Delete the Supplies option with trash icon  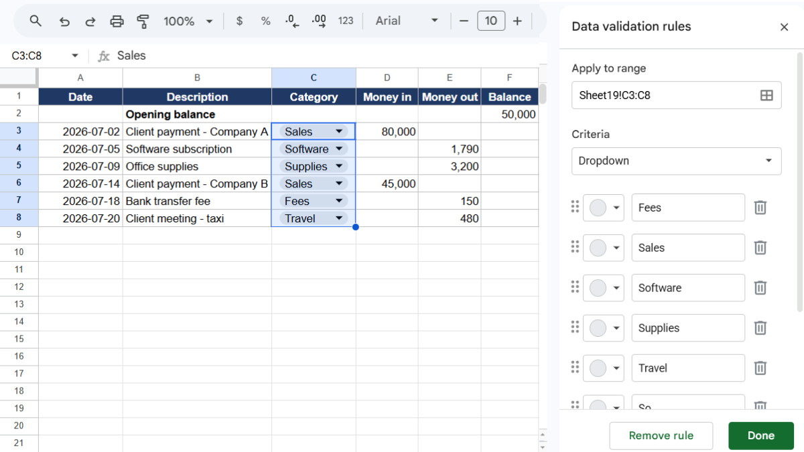[760, 328]
